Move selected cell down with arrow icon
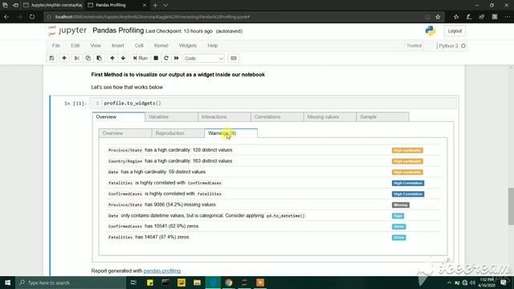The image size is (514, 289). (123, 59)
